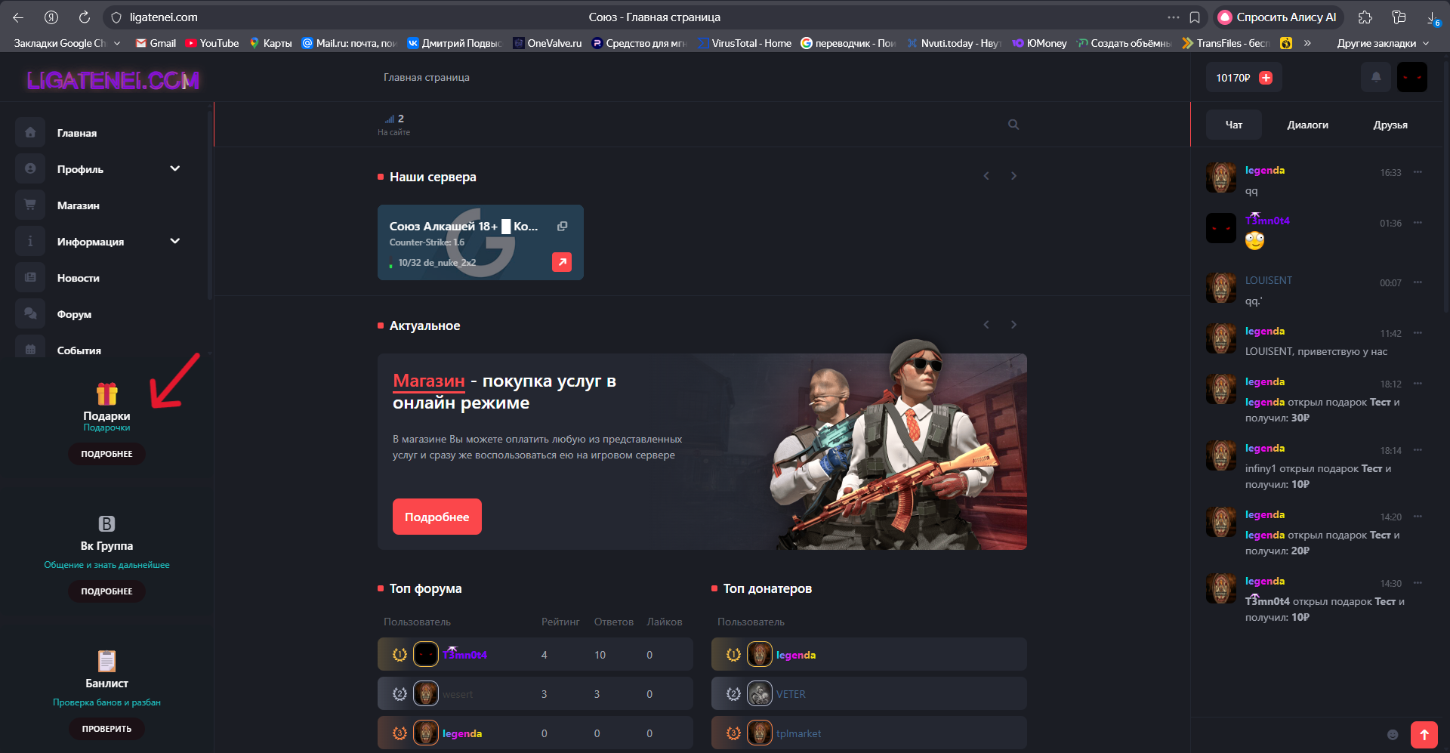Click the Вк Группа VK icon

point(106,523)
